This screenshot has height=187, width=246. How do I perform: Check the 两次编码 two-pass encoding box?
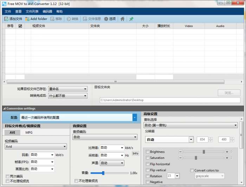pyautogui.click(x=7, y=176)
